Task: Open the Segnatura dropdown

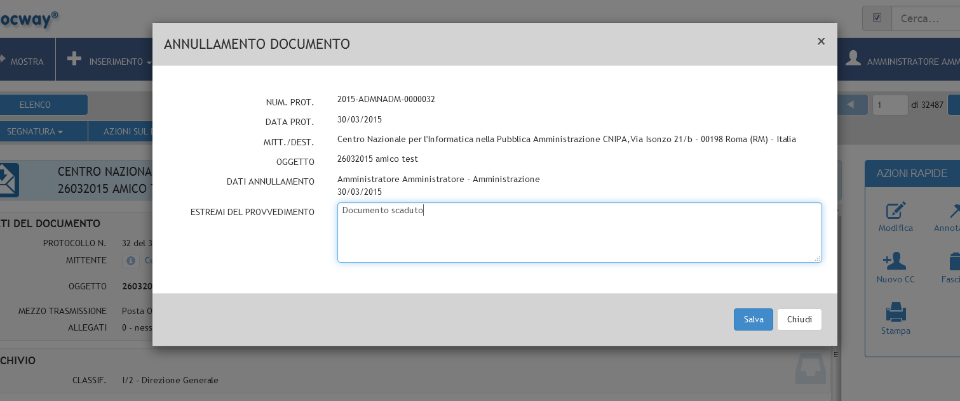Action: click(35, 131)
